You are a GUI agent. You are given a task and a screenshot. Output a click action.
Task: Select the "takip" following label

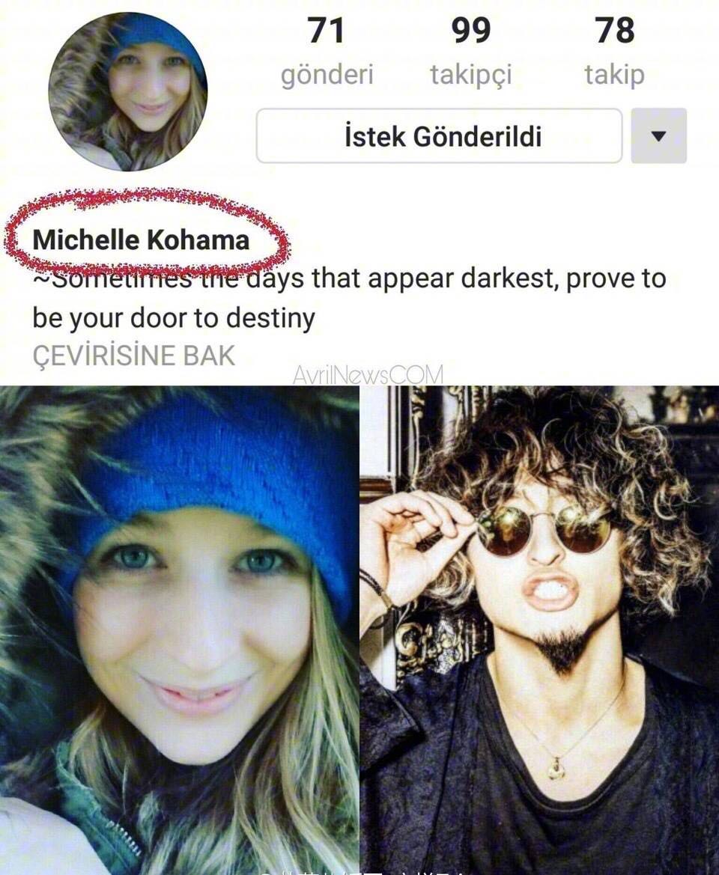pyautogui.click(x=615, y=76)
